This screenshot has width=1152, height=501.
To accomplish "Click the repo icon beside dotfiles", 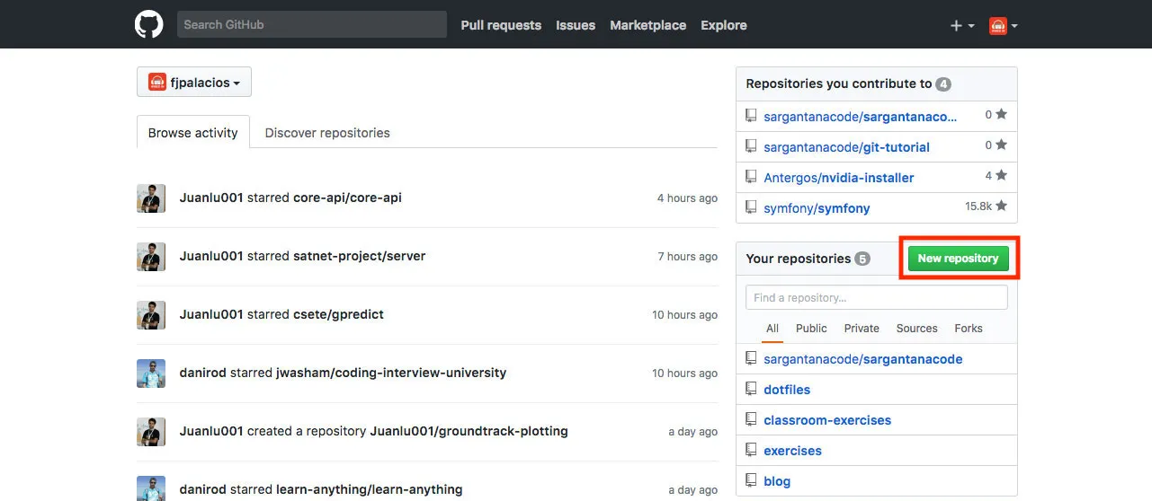I will coord(751,389).
